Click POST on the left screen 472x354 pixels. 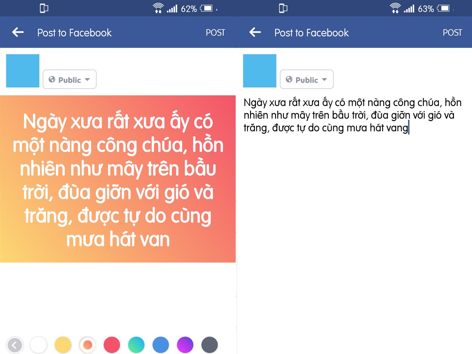click(x=215, y=33)
